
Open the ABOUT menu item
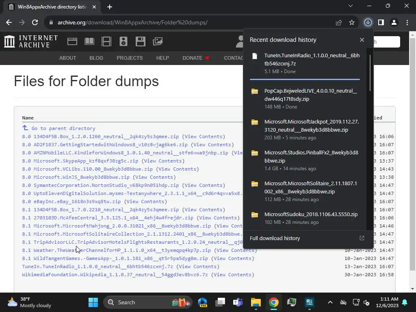tap(68, 58)
